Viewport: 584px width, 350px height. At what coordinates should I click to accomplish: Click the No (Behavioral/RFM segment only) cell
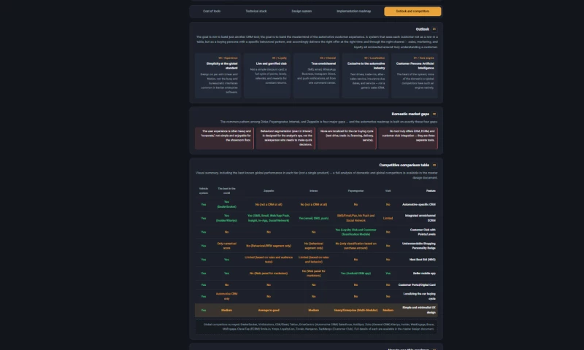[269, 246]
